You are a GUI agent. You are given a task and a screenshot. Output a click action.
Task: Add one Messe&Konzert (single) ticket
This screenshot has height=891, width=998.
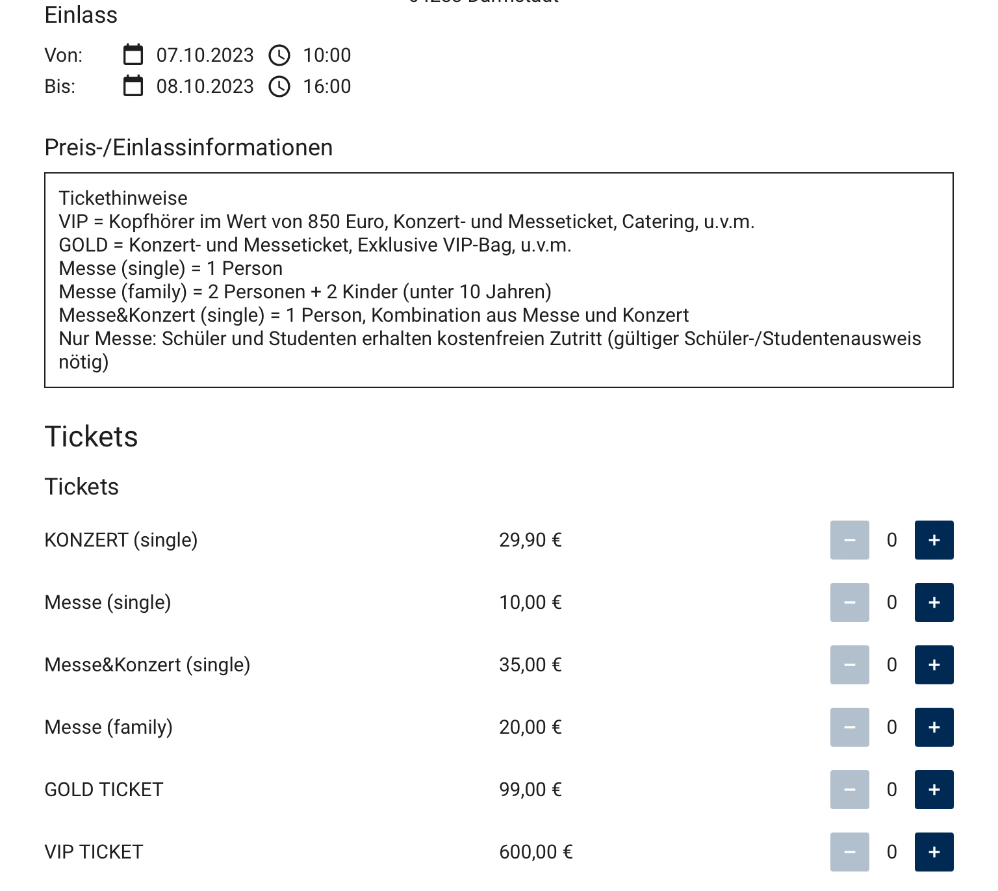tap(934, 665)
